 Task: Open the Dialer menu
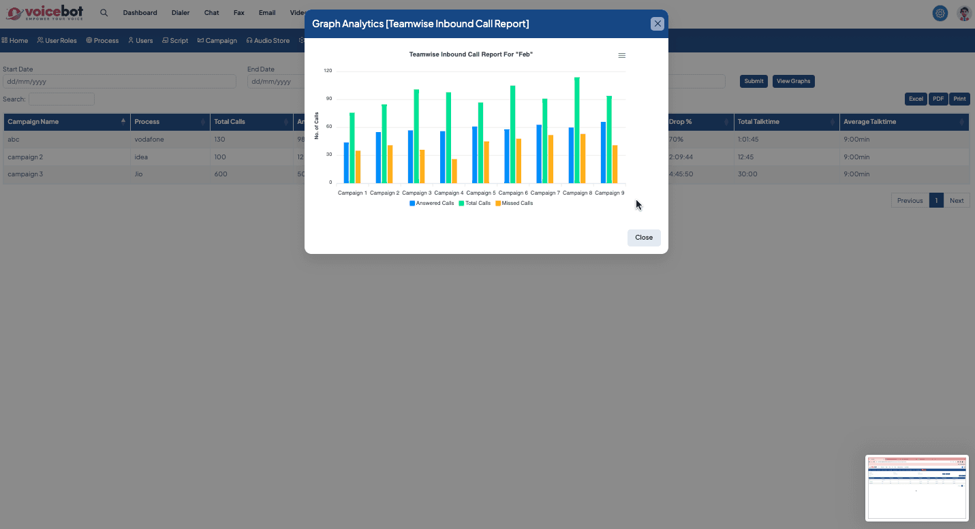point(181,13)
